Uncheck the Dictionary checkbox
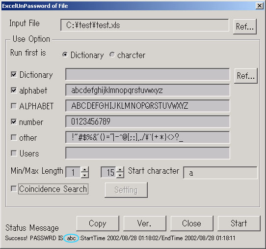Image resolution: width=266 pixels, height=249 pixels. (14, 74)
